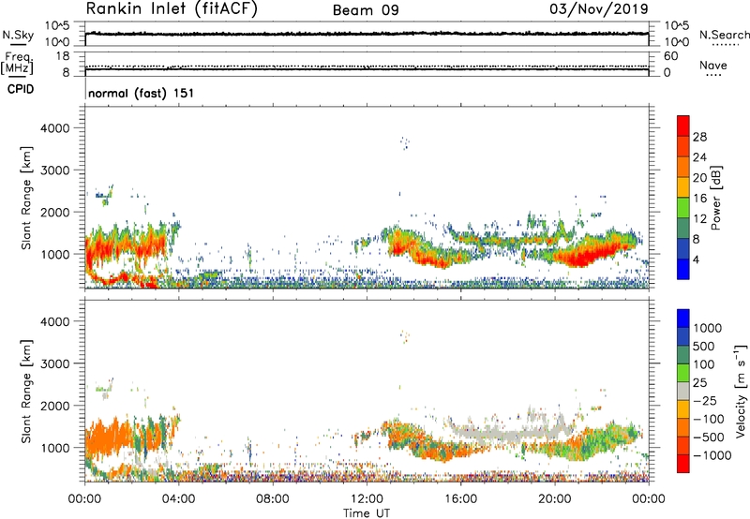
Task: Click the '60' tick on the Nave axis
Action: point(670,56)
